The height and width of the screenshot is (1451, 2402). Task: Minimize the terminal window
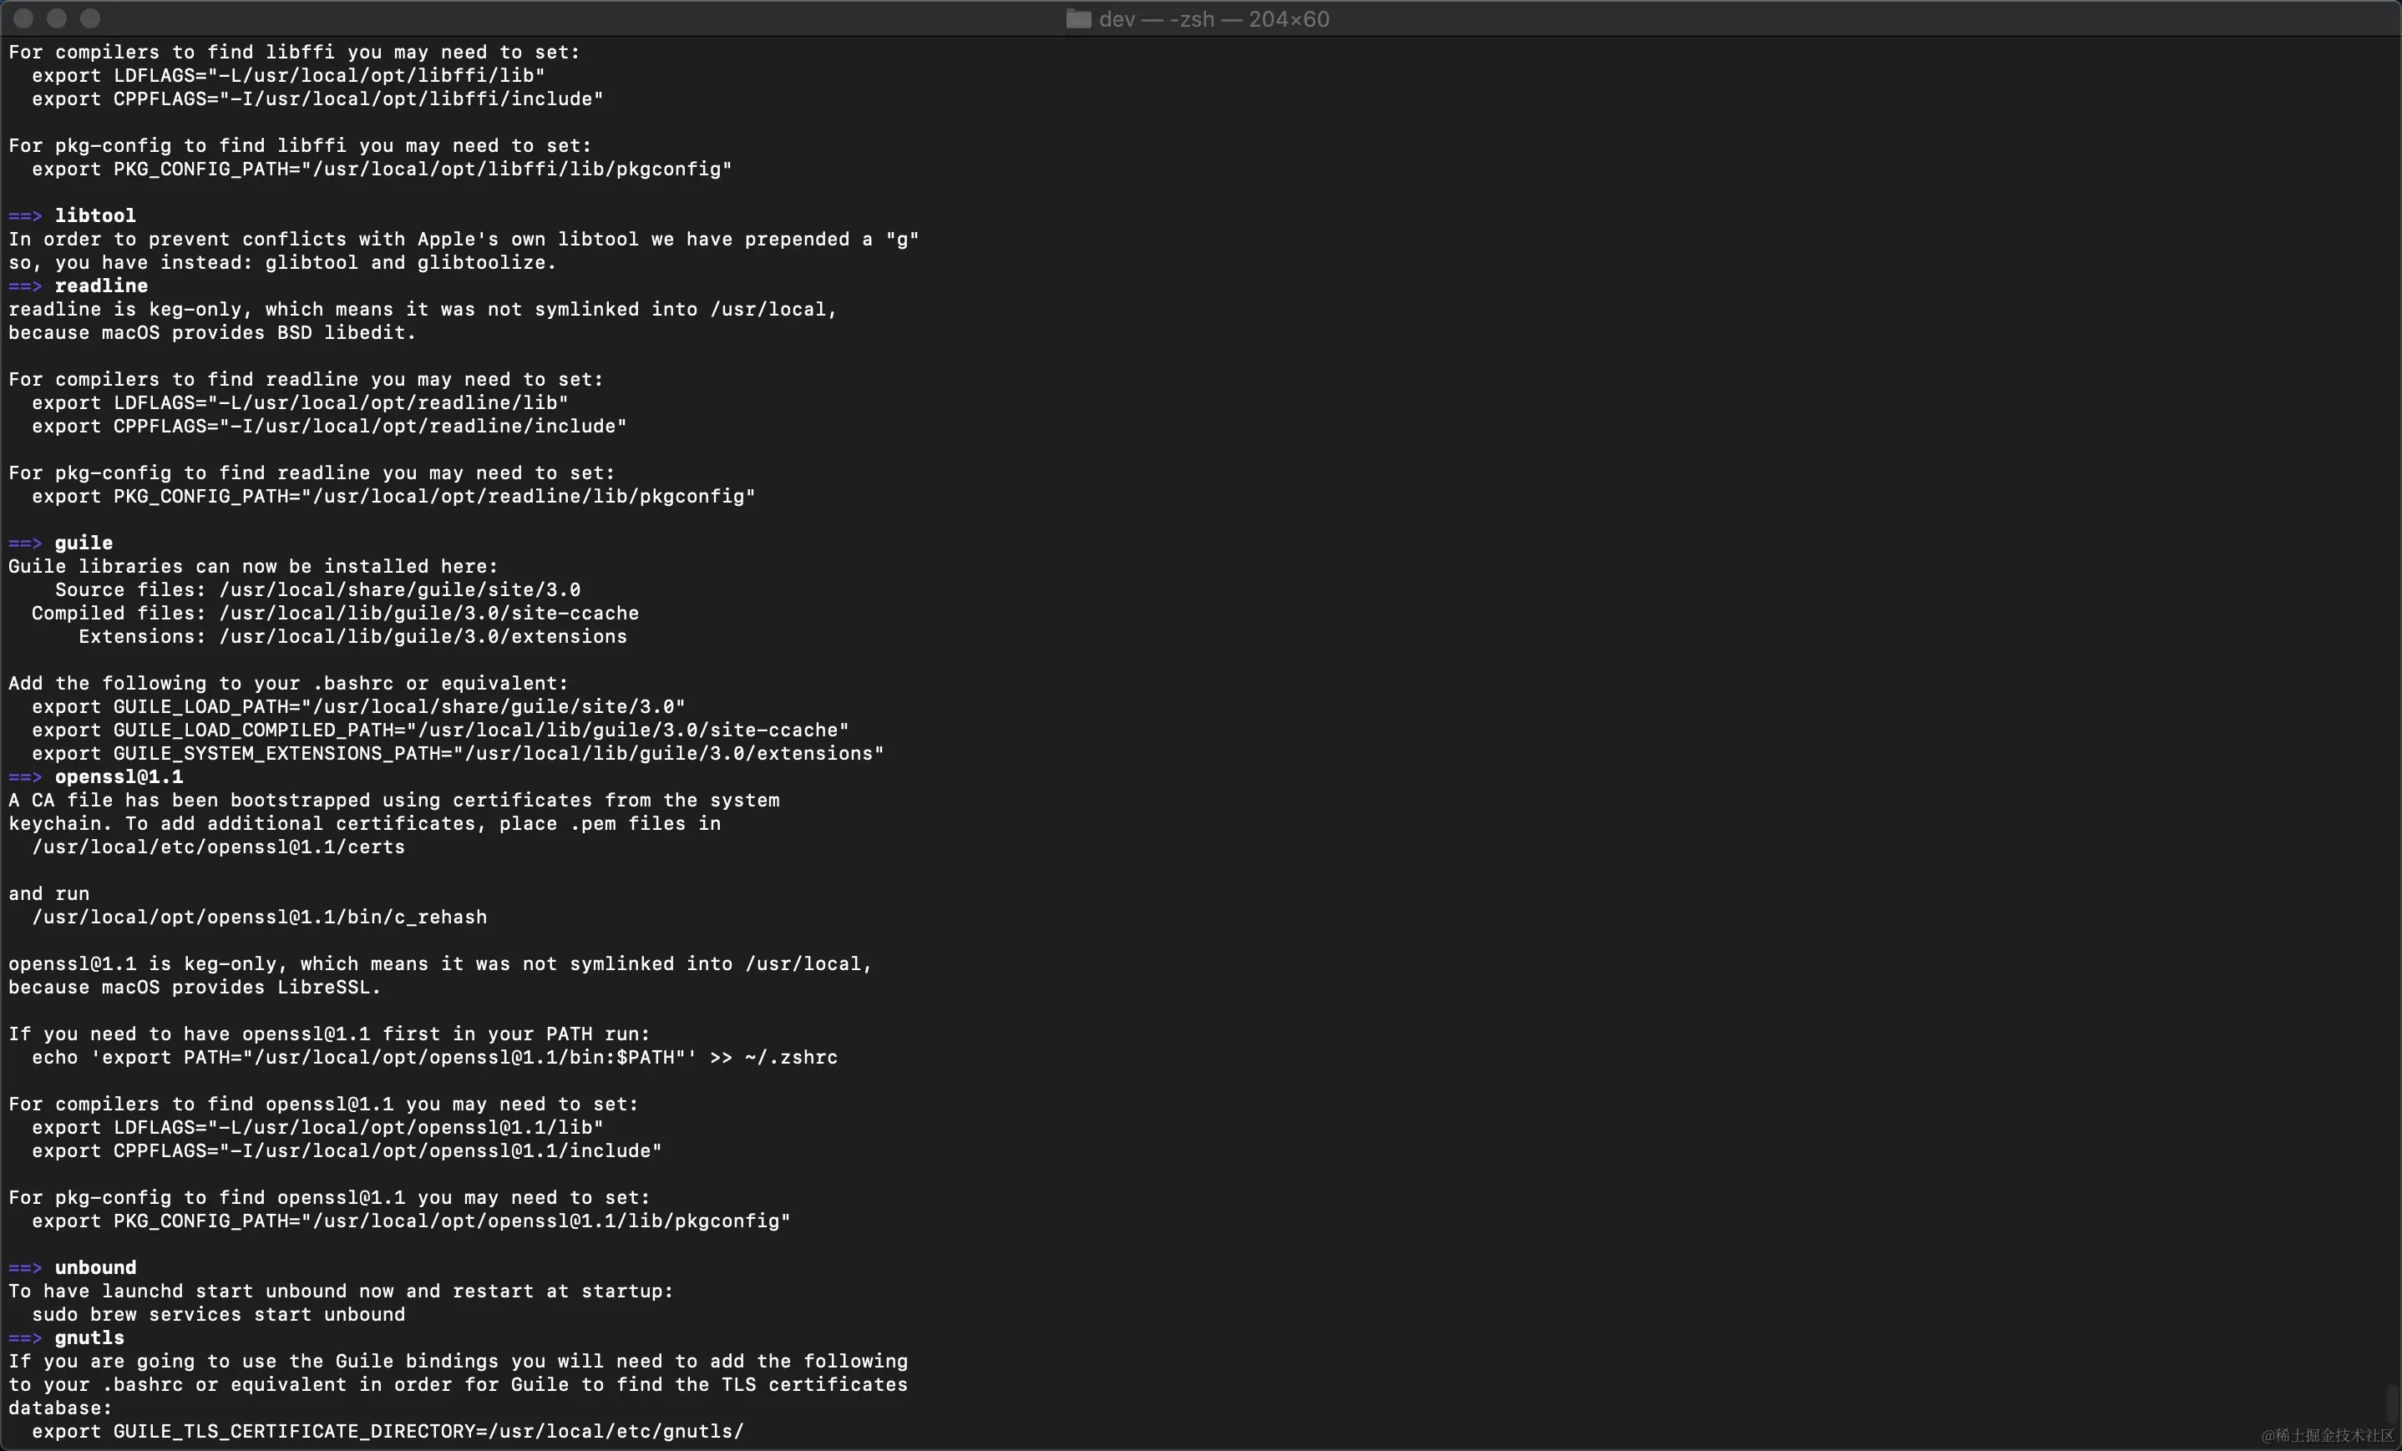pos(57,18)
